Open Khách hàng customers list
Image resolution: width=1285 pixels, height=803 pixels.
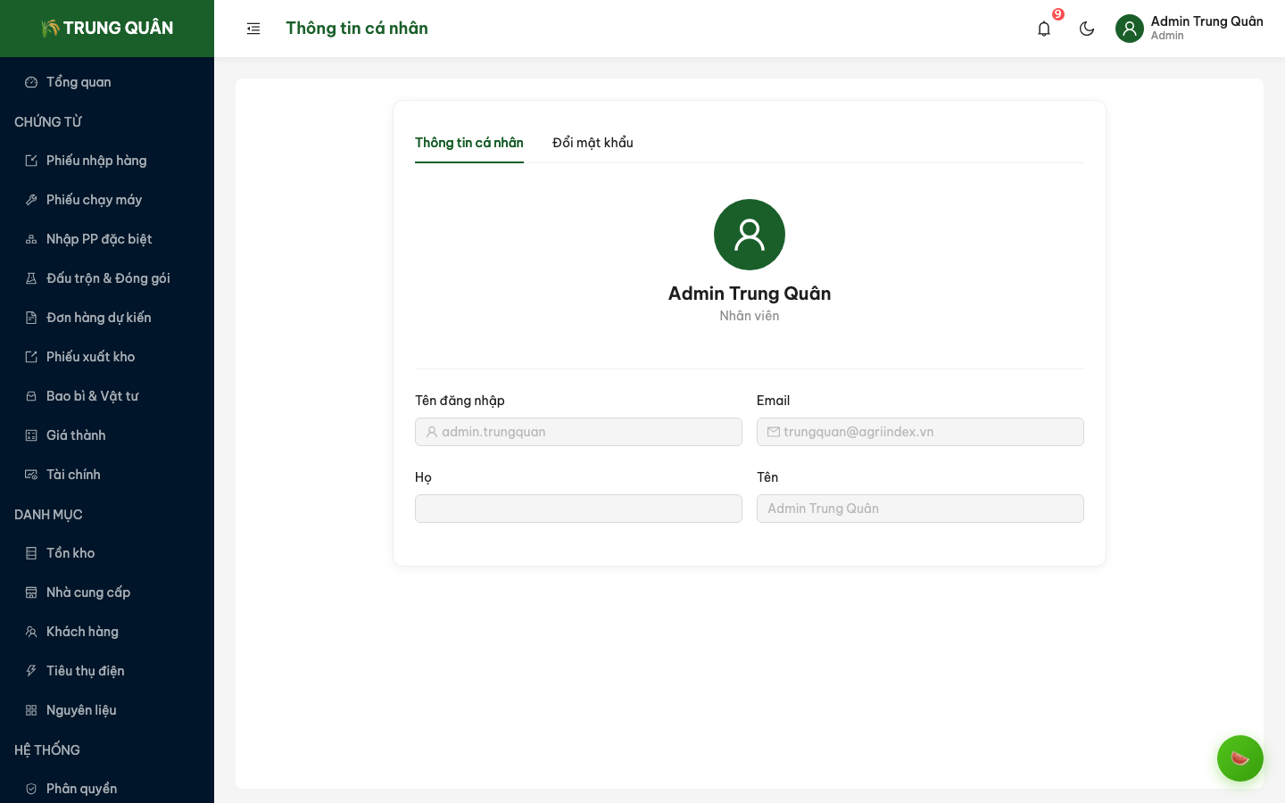pos(82,632)
